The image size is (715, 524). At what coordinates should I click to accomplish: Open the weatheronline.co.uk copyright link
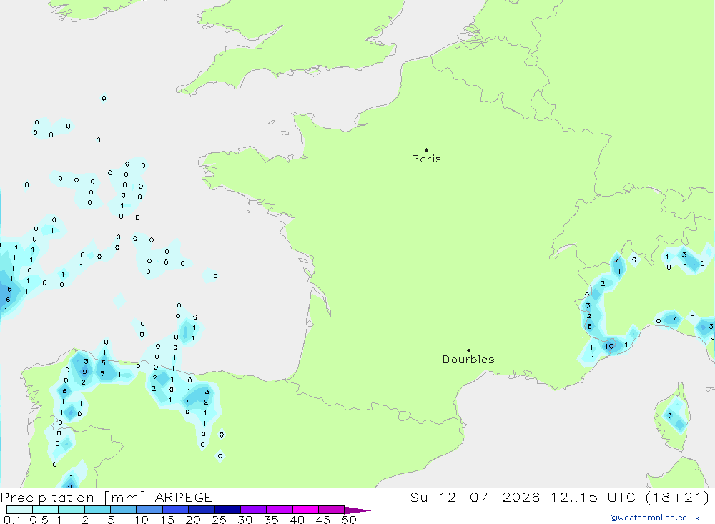point(655,518)
